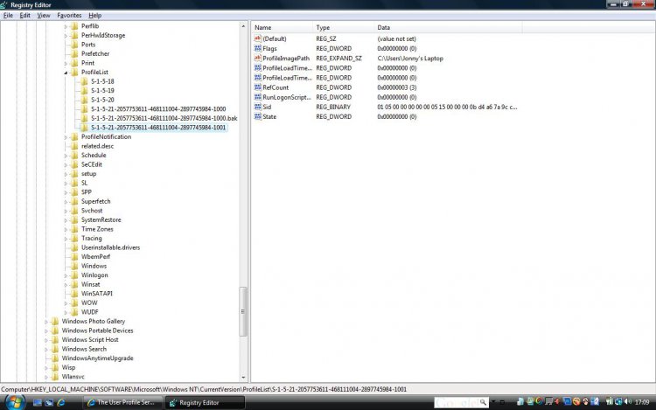Click the related.desc folder icon
Screen dimensions: 656x410
click(74, 146)
